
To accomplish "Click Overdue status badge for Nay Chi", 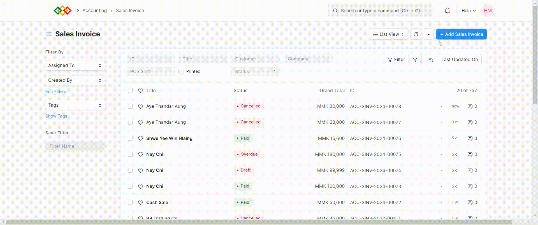I will [247, 154].
